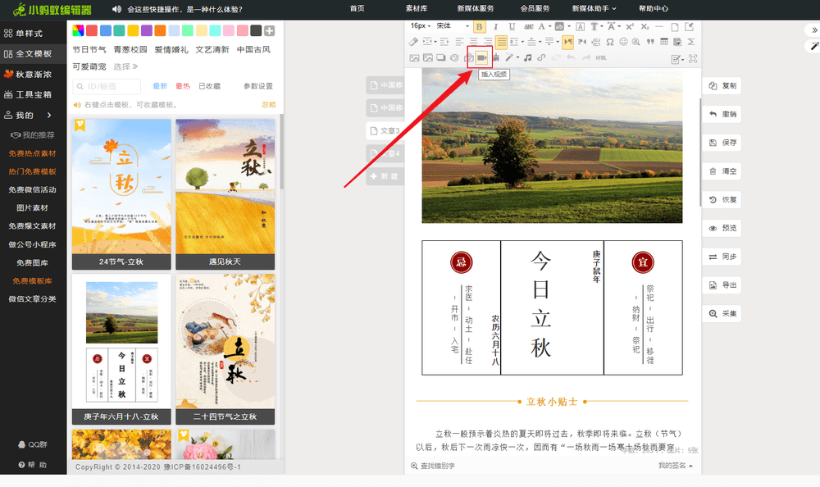
Task: Click the magic wand toolbar icon
Action: [x=509, y=57]
